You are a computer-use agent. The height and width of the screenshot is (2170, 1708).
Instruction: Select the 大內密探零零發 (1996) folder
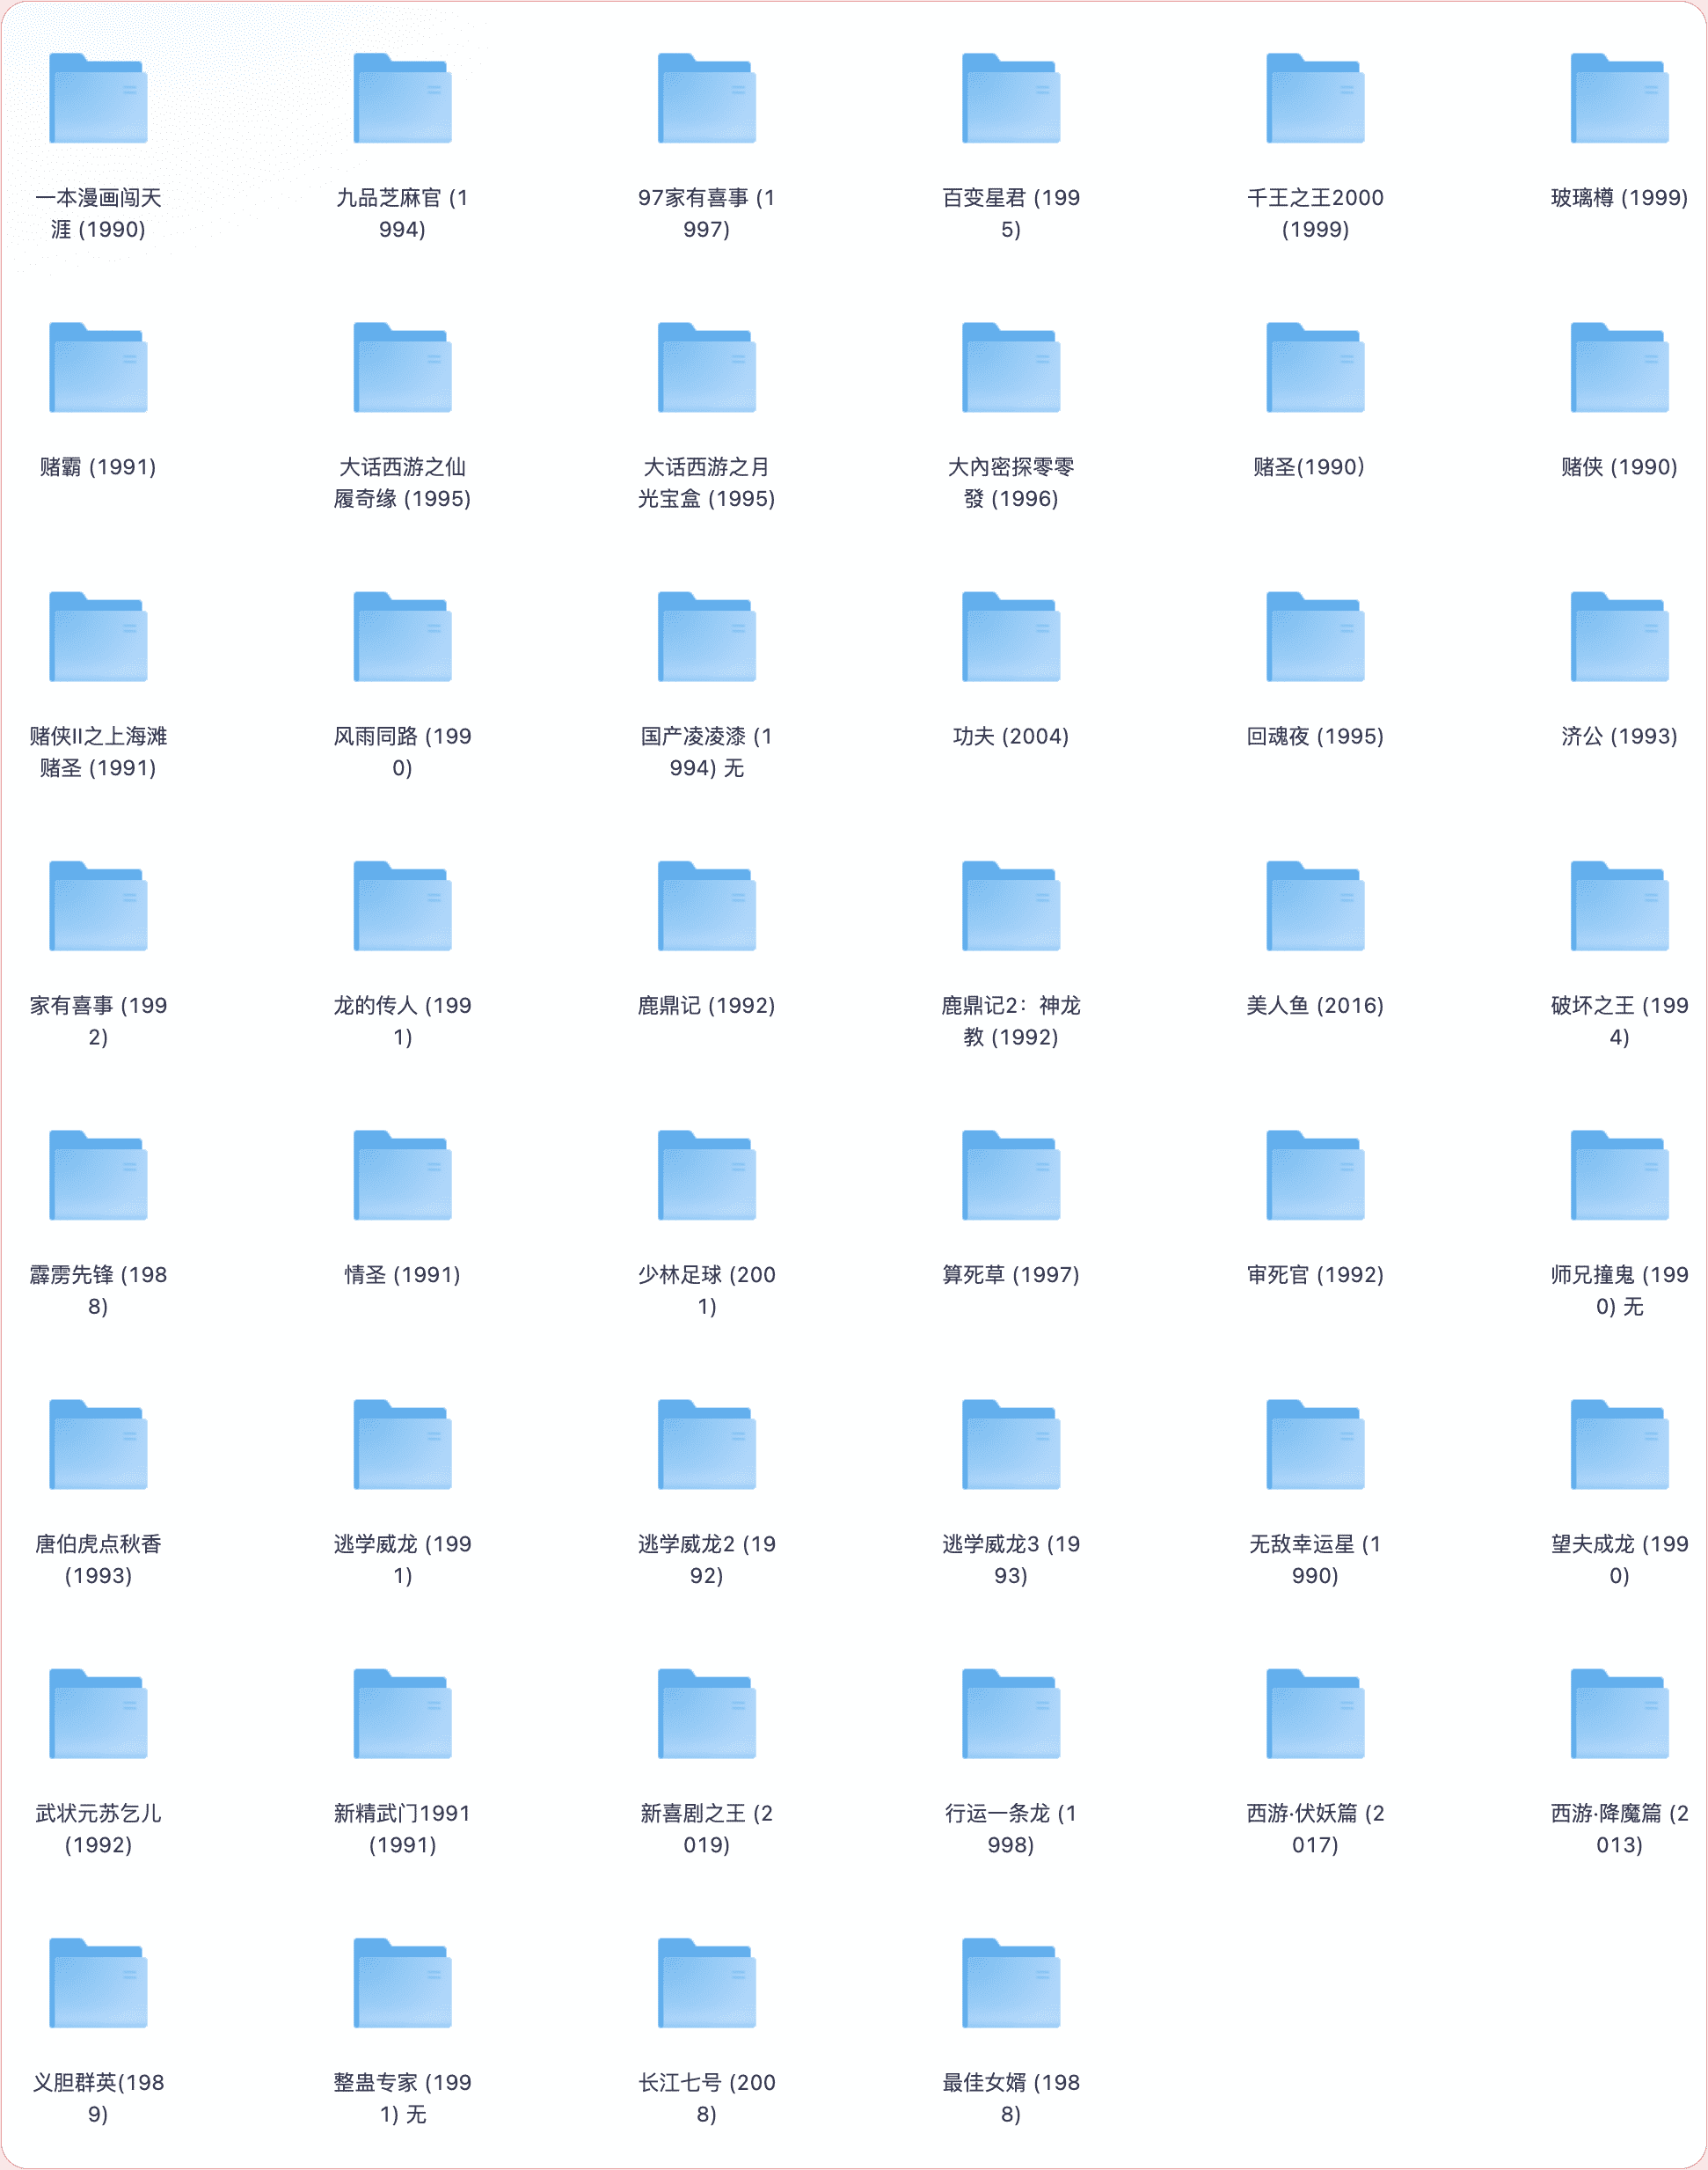coord(1011,367)
